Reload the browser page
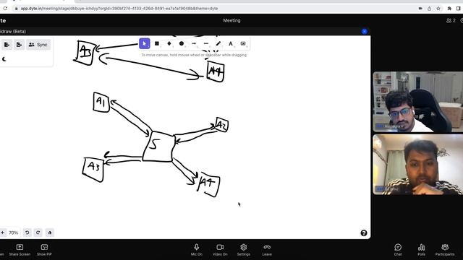This screenshot has width=463, height=260. tap(5, 9)
